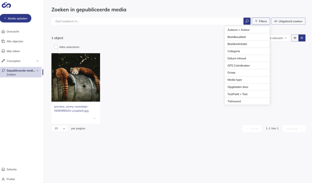Click the Overzicht home icon
The image size is (312, 183).
(3, 31)
